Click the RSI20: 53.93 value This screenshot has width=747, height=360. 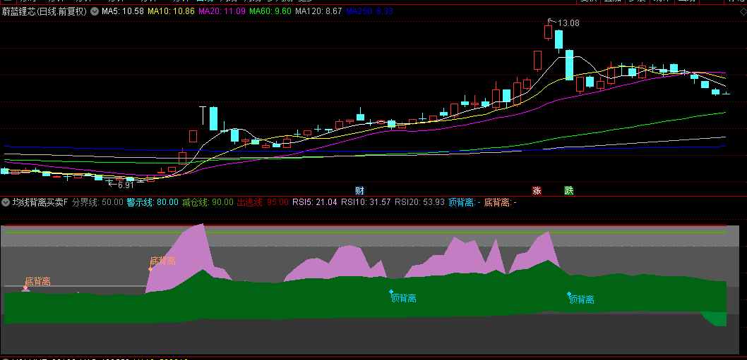click(x=419, y=202)
